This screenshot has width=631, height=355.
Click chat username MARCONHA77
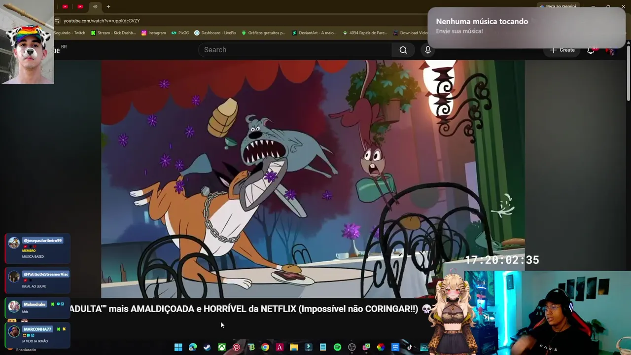37,329
